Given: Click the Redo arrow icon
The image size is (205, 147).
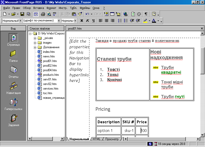Looking at the screenshot, I should 96,14.
